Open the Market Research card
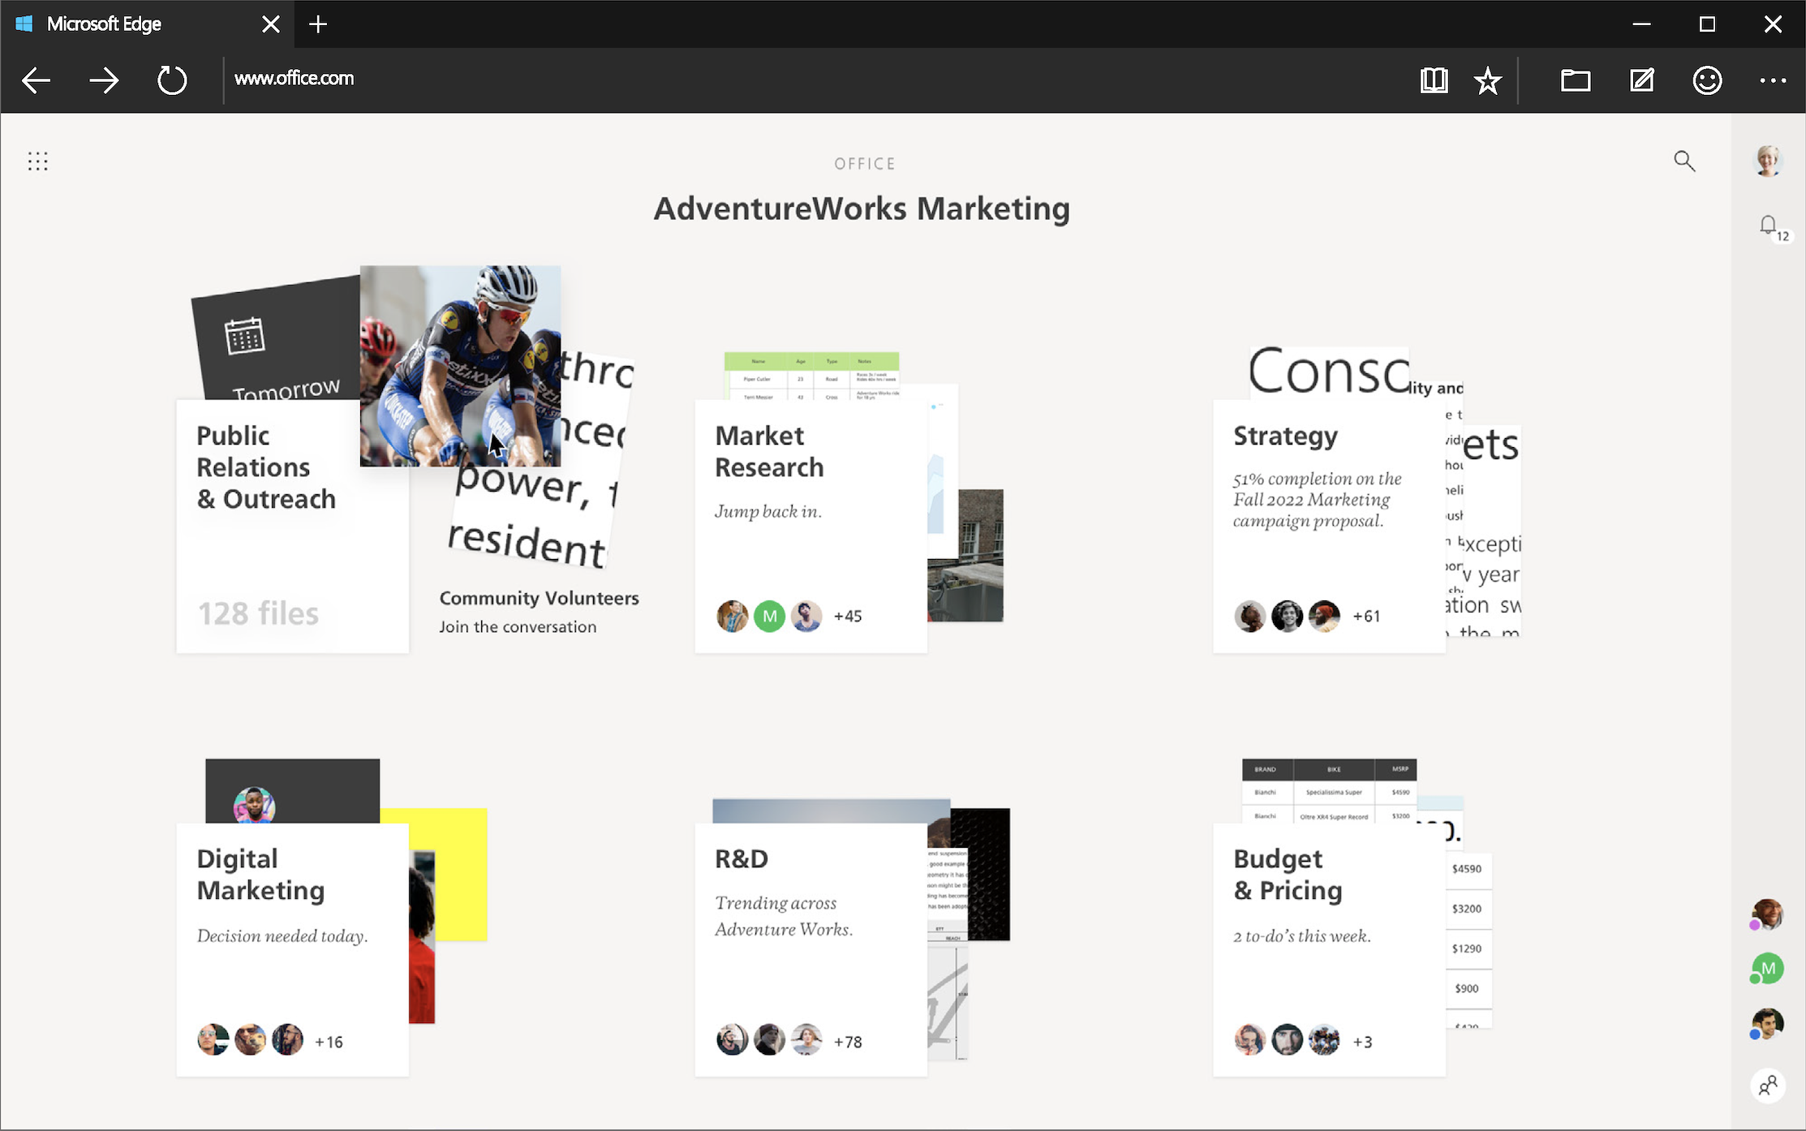The image size is (1806, 1131). [x=811, y=527]
